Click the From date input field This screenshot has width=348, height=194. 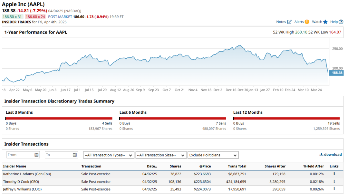coord(23,155)
